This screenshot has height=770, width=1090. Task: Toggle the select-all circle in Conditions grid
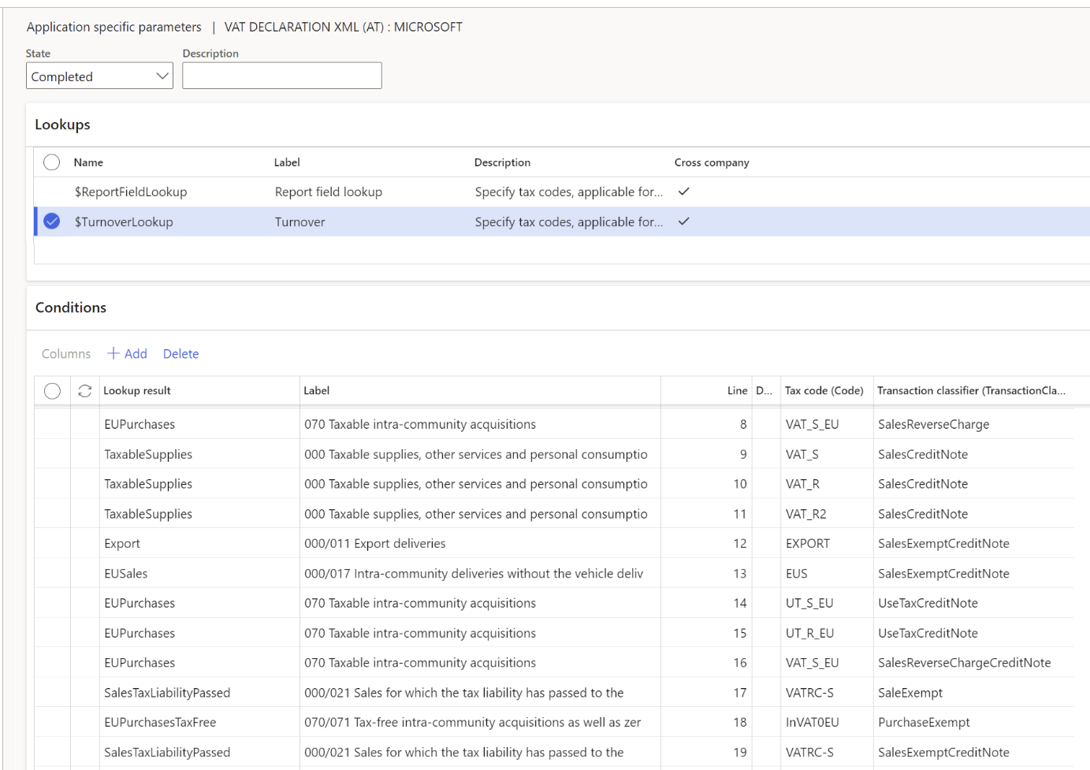pos(53,391)
